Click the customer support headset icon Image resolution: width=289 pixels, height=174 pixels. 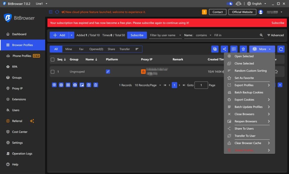coord(238,4)
